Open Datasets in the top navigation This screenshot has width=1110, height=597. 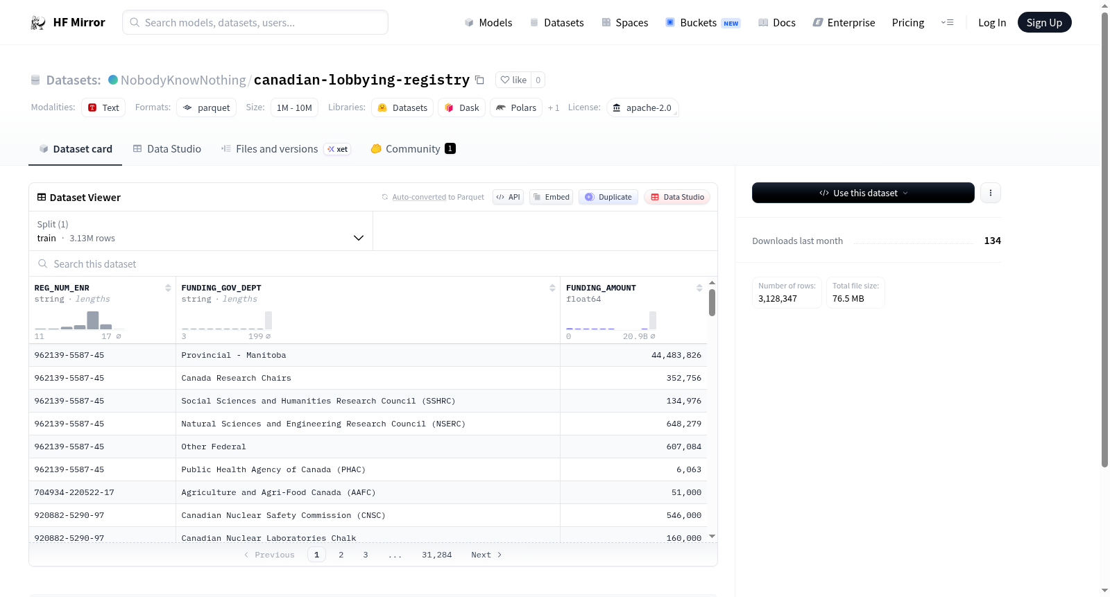[557, 23]
